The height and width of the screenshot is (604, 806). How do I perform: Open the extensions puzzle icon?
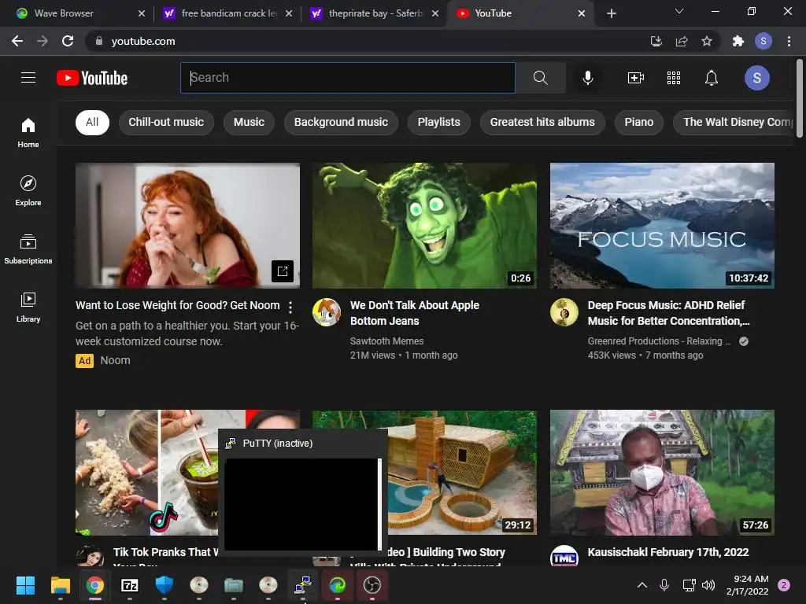pos(738,41)
